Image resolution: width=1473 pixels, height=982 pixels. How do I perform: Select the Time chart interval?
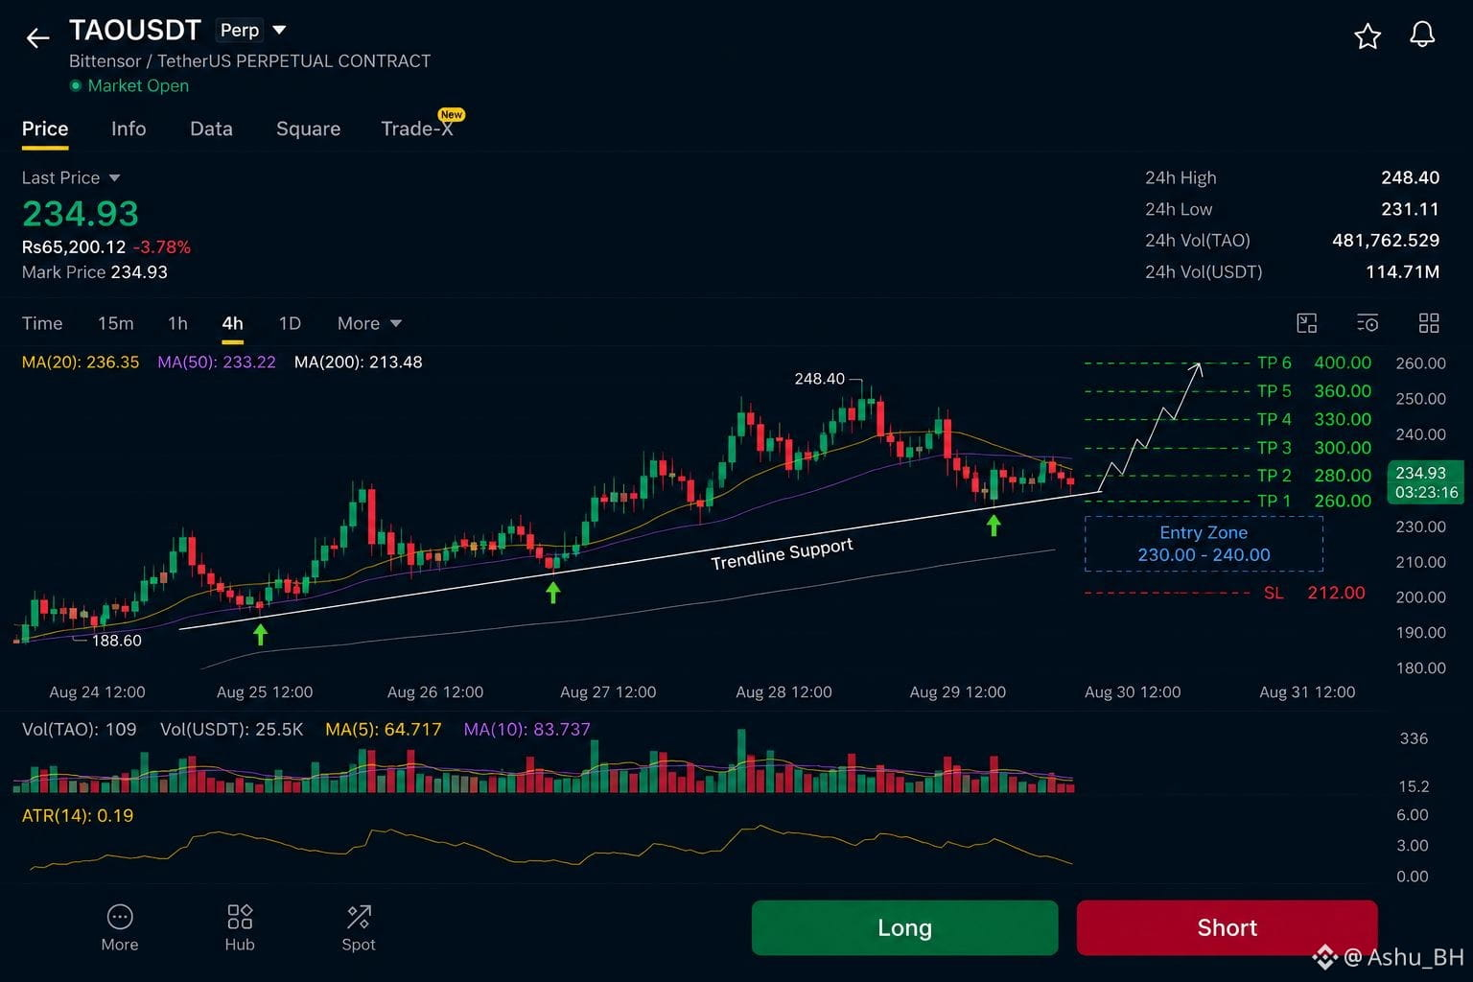[42, 323]
